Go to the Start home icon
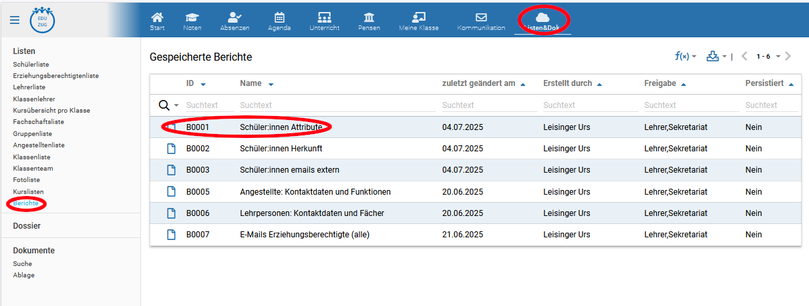 (x=157, y=17)
